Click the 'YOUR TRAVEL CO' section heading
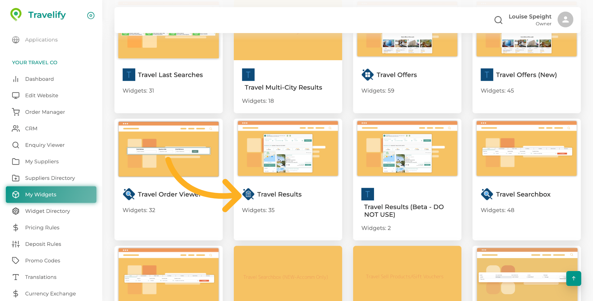Image resolution: width=593 pixels, height=301 pixels. click(35, 63)
